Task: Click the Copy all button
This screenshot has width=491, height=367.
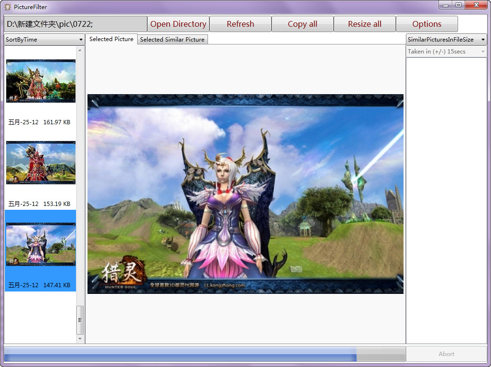Action: (303, 24)
